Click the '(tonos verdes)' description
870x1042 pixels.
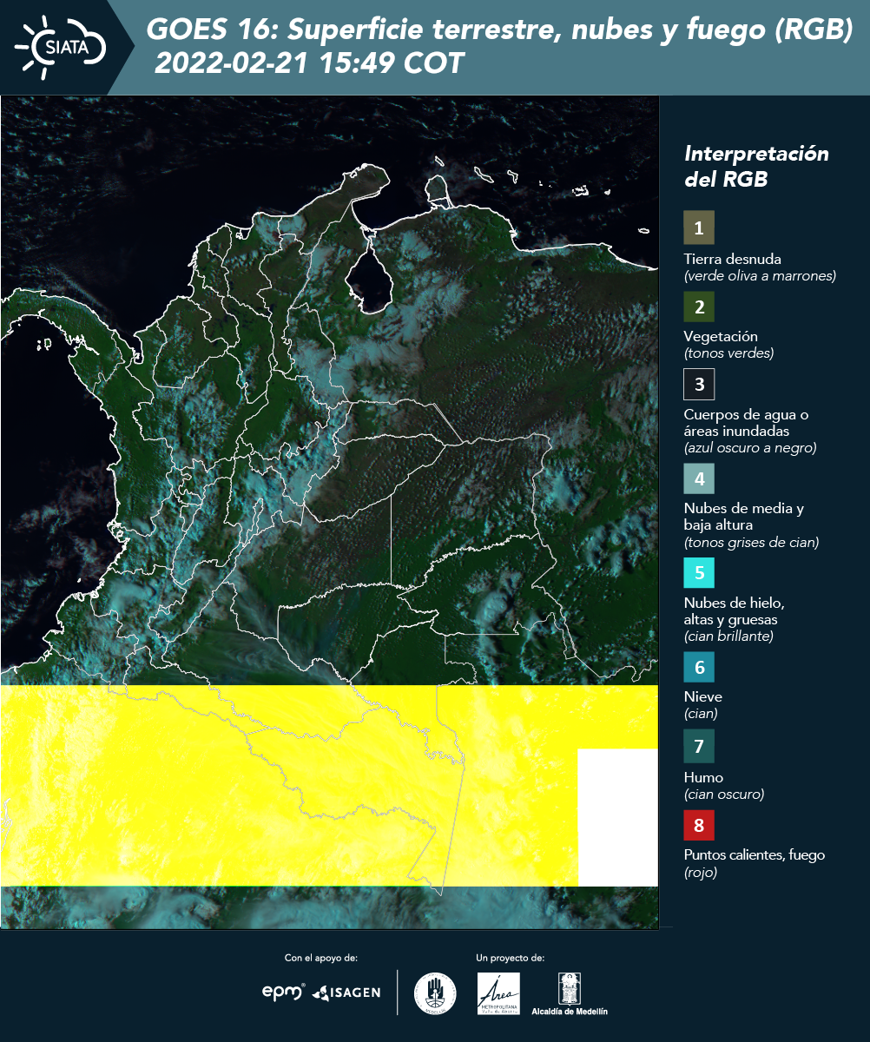point(728,353)
